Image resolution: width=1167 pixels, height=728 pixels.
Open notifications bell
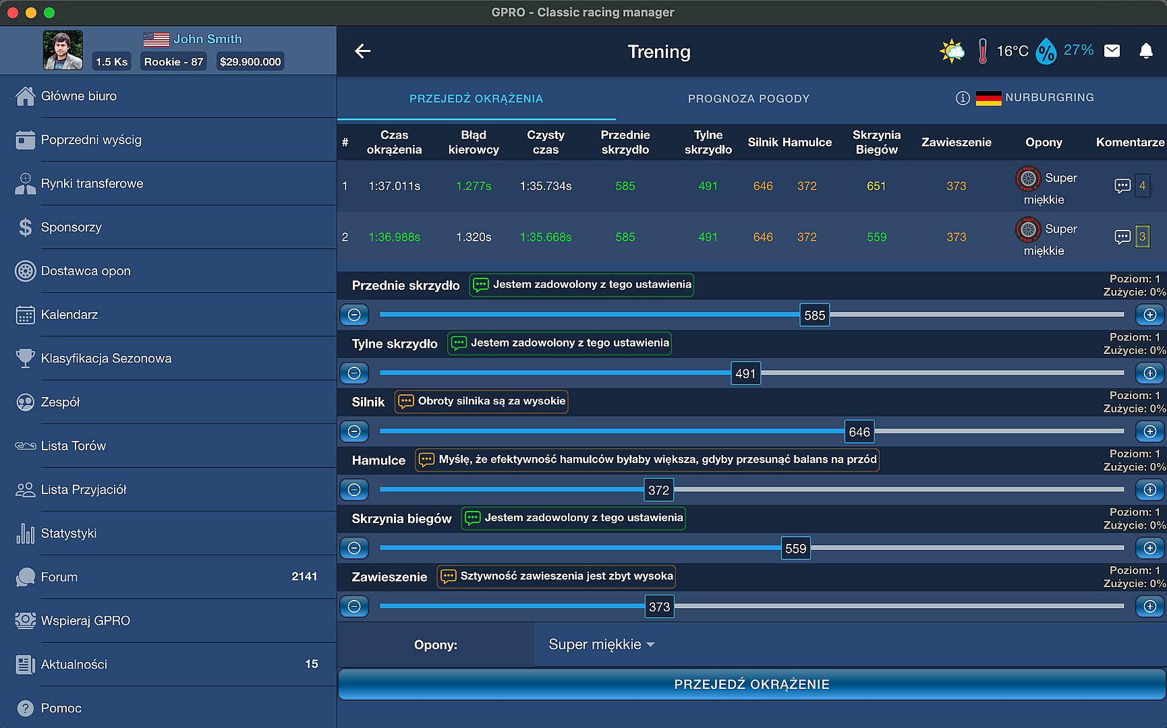tap(1145, 51)
